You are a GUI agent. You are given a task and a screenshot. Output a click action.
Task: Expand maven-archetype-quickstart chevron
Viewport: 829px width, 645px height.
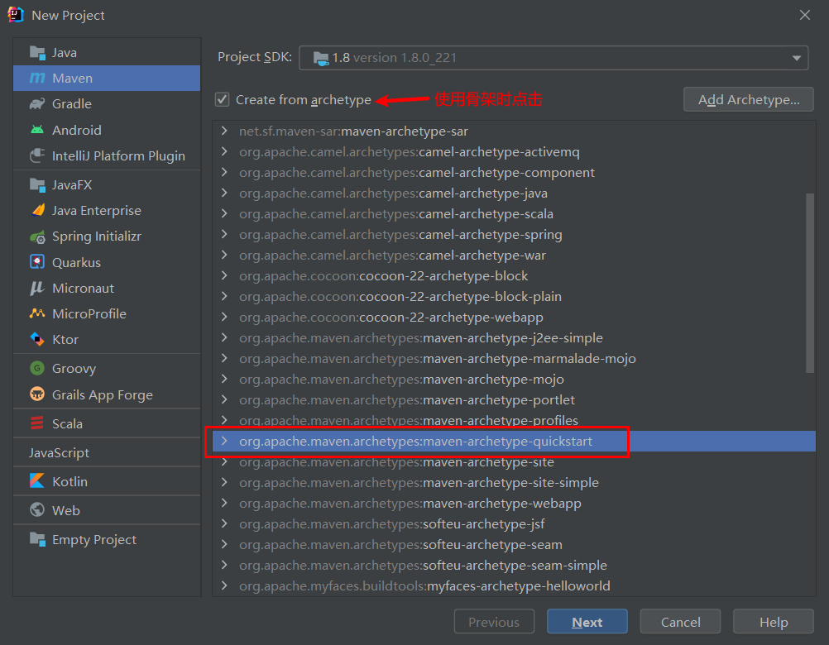224,441
